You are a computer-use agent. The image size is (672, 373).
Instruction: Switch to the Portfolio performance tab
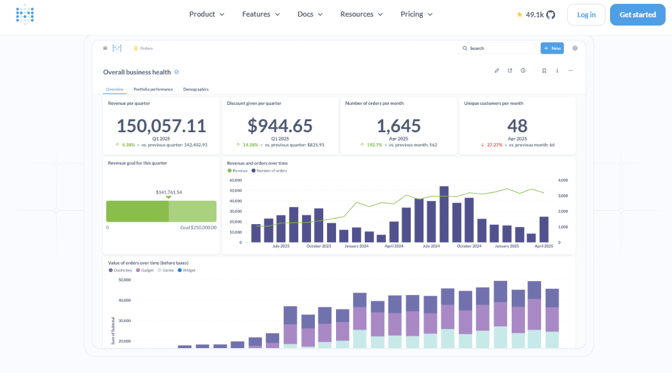[153, 89]
